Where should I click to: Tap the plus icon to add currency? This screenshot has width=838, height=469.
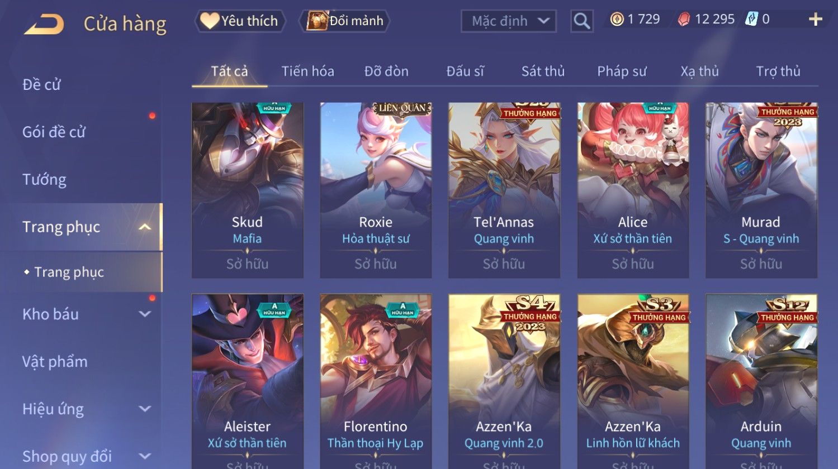tap(816, 20)
